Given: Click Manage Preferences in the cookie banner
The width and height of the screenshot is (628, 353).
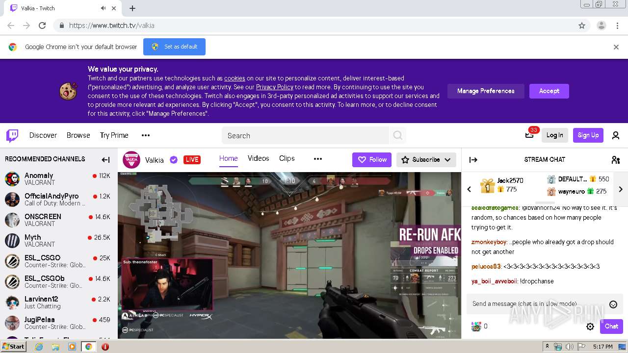Looking at the screenshot, I should click(486, 91).
